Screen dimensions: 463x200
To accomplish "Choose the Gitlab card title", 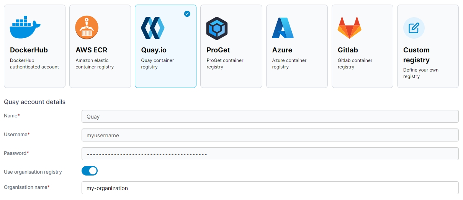I will click(348, 50).
